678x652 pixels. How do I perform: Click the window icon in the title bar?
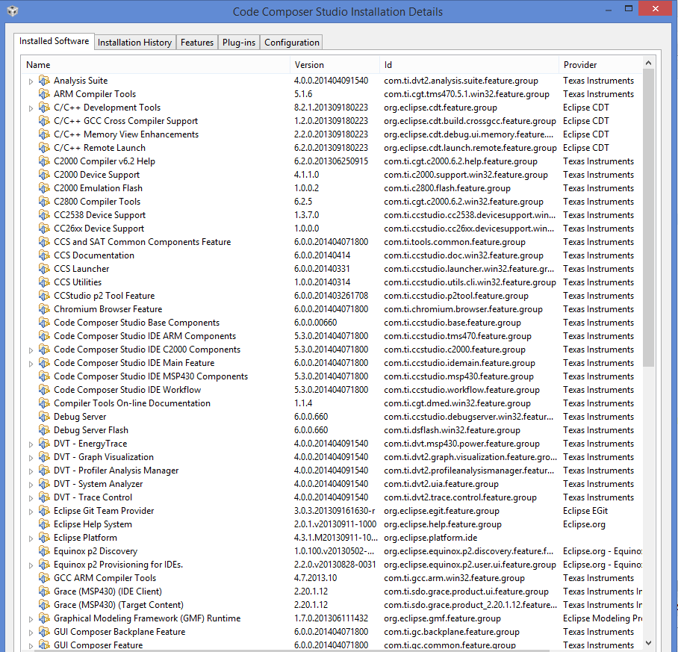(x=13, y=10)
